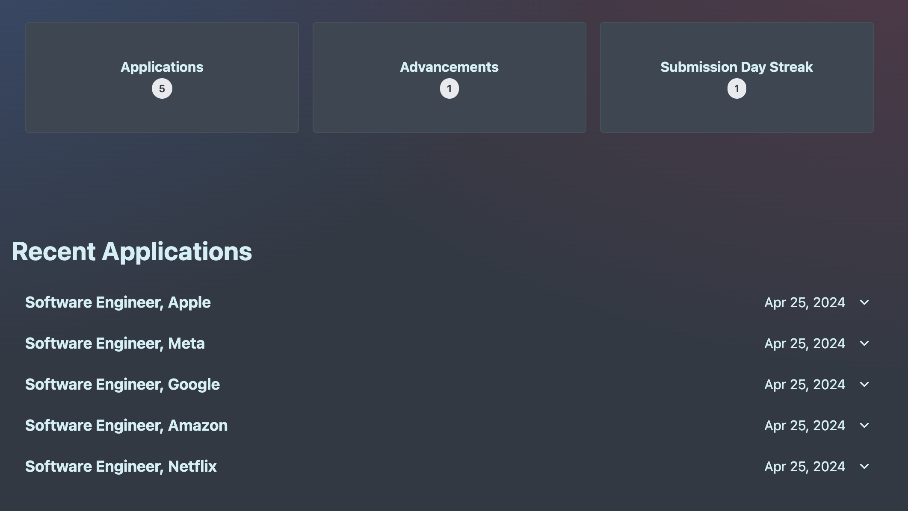Open Software Engineer, Netflix entry
Image resolution: width=908 pixels, height=511 pixels.
[121, 467]
